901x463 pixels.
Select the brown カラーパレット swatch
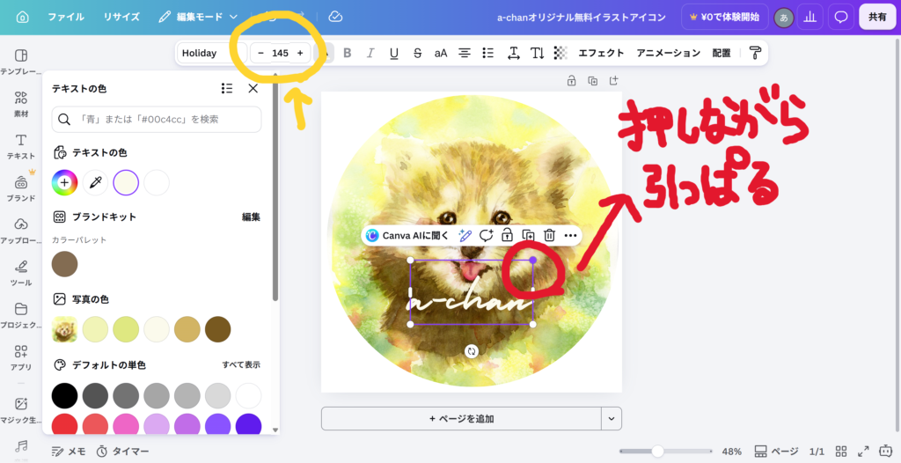[x=64, y=264]
